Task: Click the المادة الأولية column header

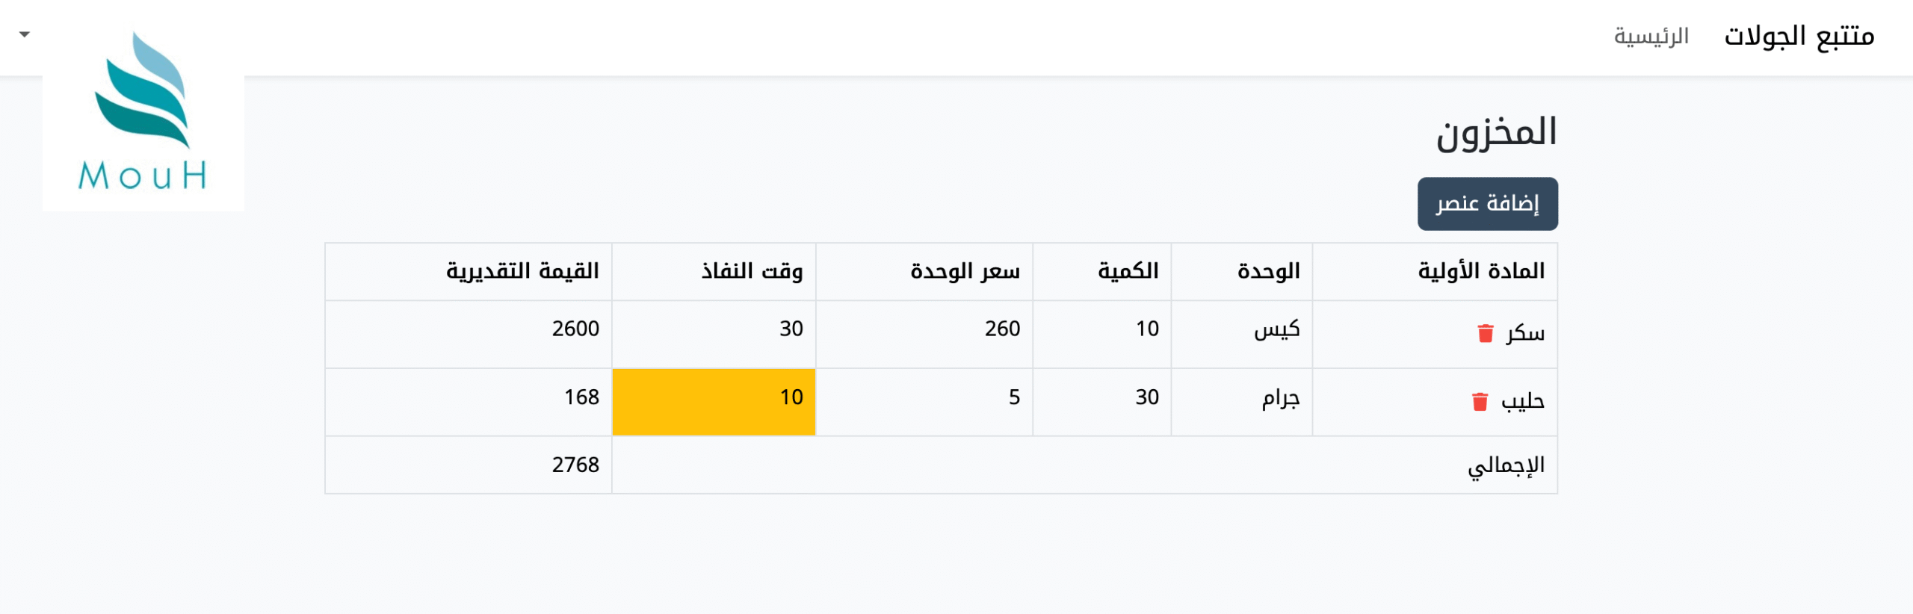Action: (1481, 271)
